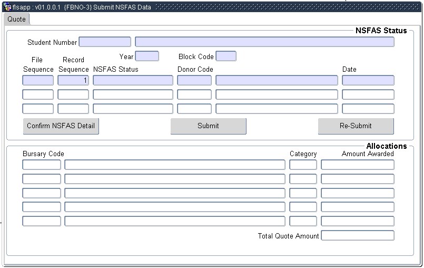Click the second row NSFAS Status field
Image resolution: width=424 pixels, height=268 pixels.
[x=133, y=95]
